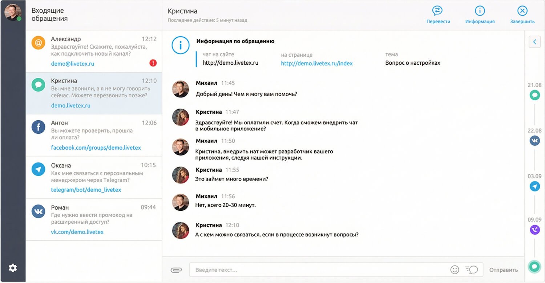Click the Перевести transfer icon
The width and height of the screenshot is (545, 283).
(438, 10)
